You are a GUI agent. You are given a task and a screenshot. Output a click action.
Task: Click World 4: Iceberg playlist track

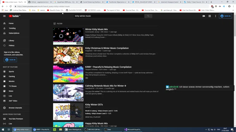point(101,111)
